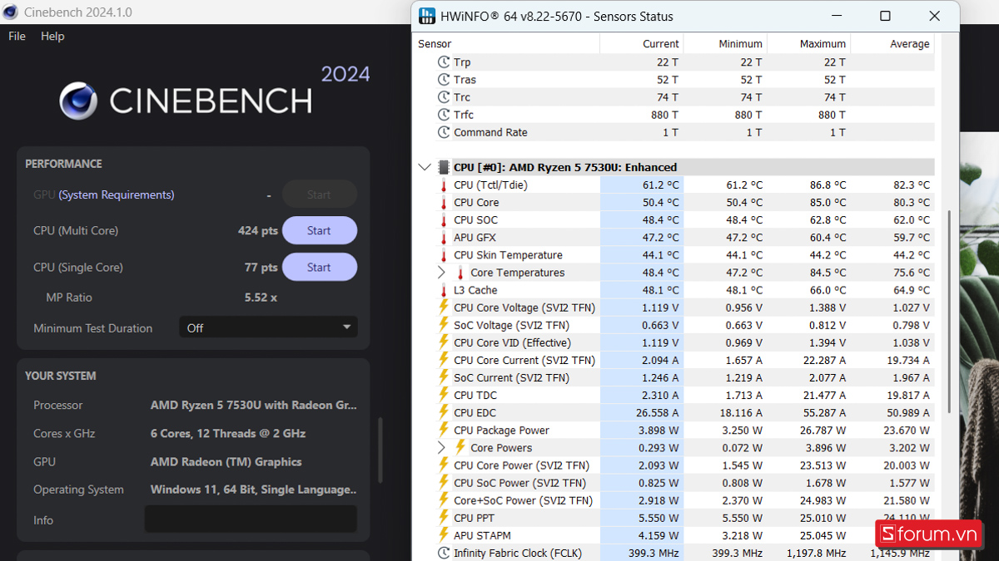The width and height of the screenshot is (999, 561).
Task: Click the Sensor column header
Action: coord(435,43)
